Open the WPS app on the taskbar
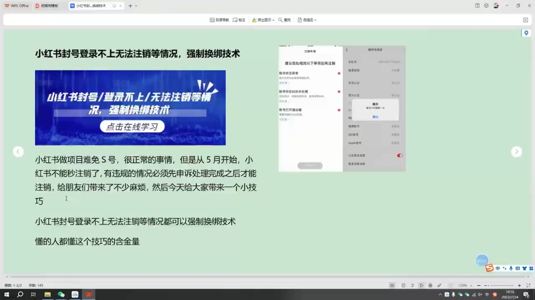 89,295
